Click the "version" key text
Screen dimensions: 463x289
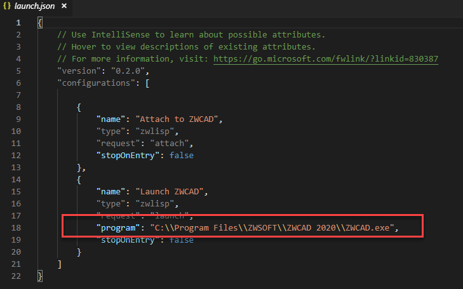[79, 71]
